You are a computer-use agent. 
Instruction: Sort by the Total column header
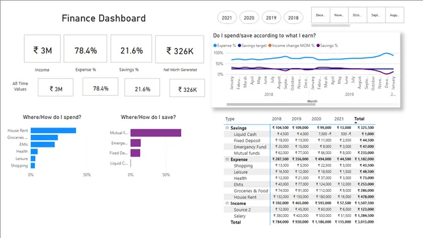360,119
